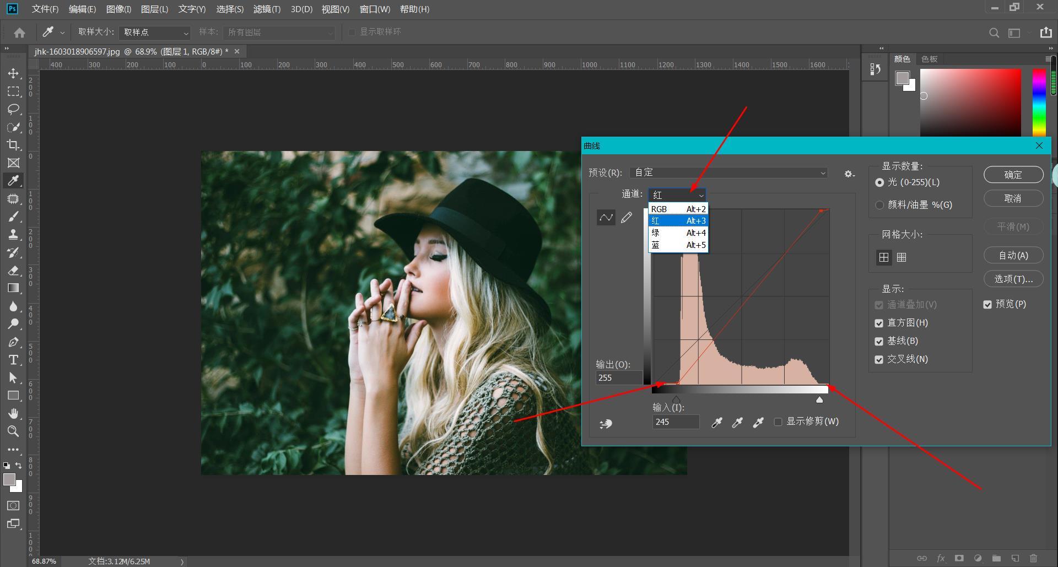Select the Zoom tool in toolbar
The image size is (1058, 567).
click(13, 431)
